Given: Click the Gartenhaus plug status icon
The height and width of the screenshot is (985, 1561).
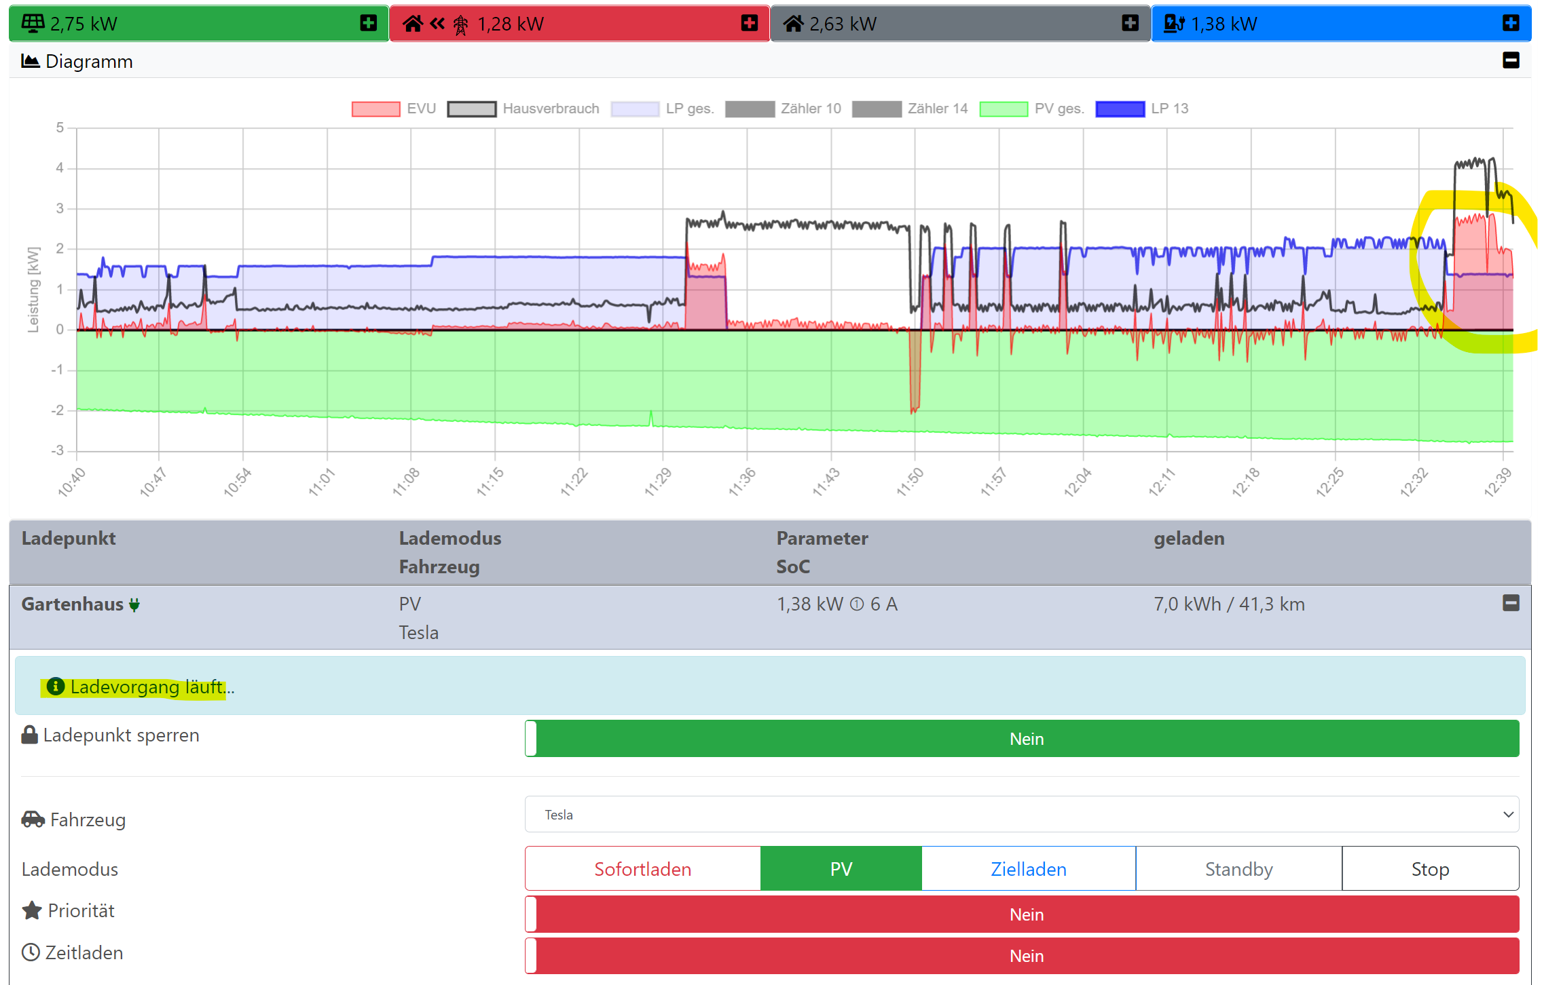Looking at the screenshot, I should 134,604.
